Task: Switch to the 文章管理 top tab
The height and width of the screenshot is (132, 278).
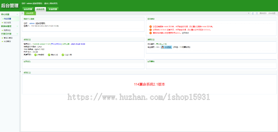Action: click(x=53, y=9)
